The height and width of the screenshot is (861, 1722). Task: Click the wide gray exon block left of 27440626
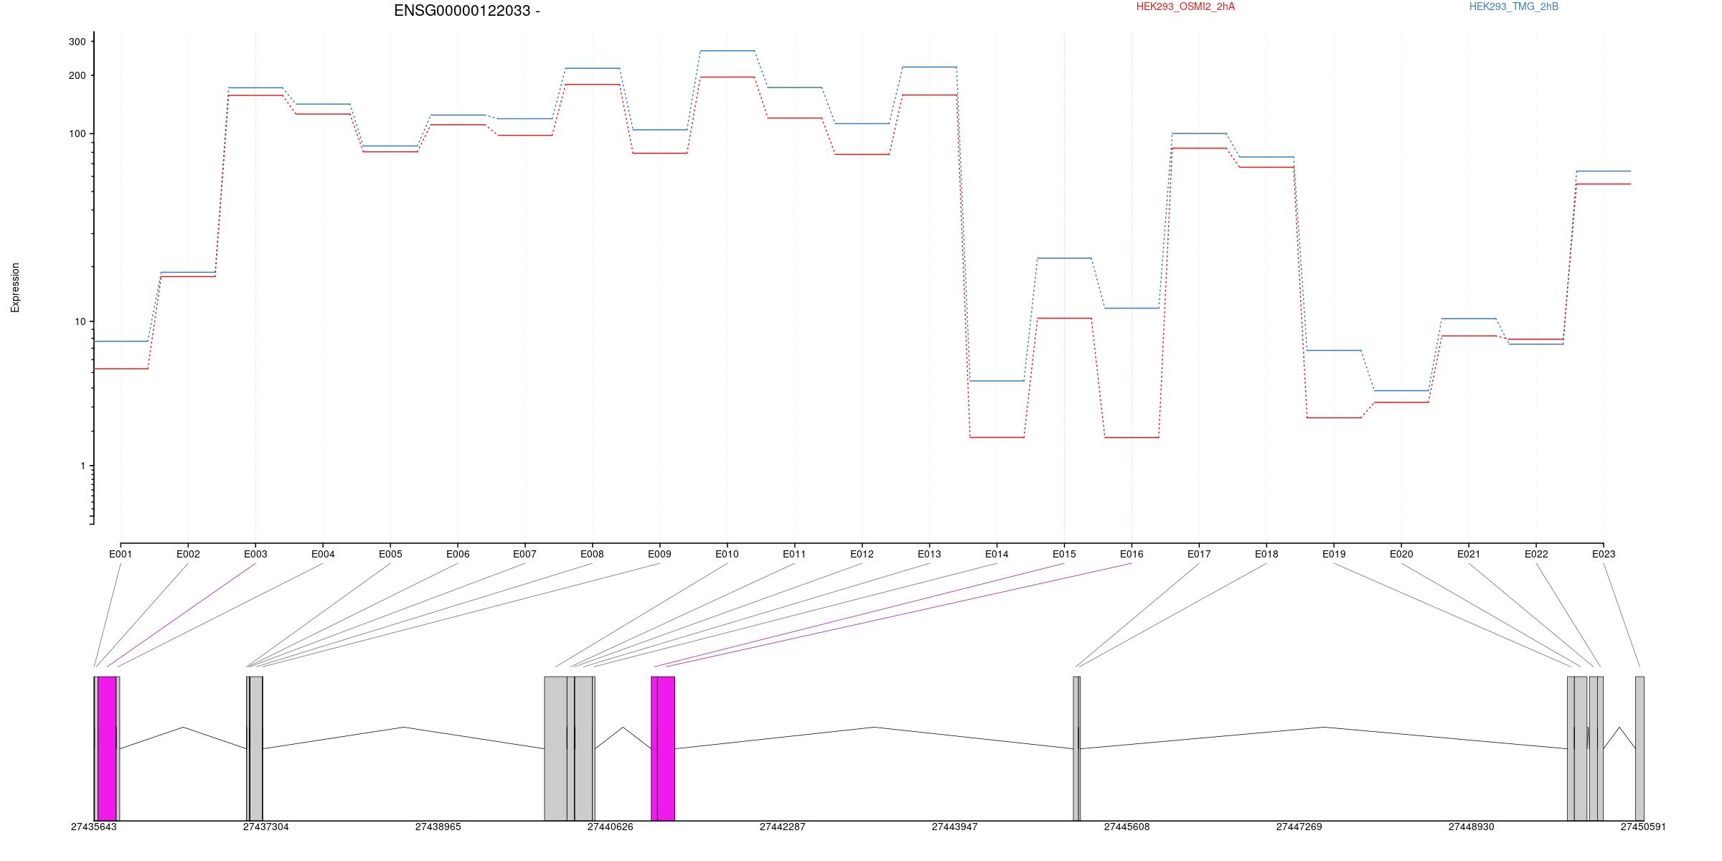point(556,748)
